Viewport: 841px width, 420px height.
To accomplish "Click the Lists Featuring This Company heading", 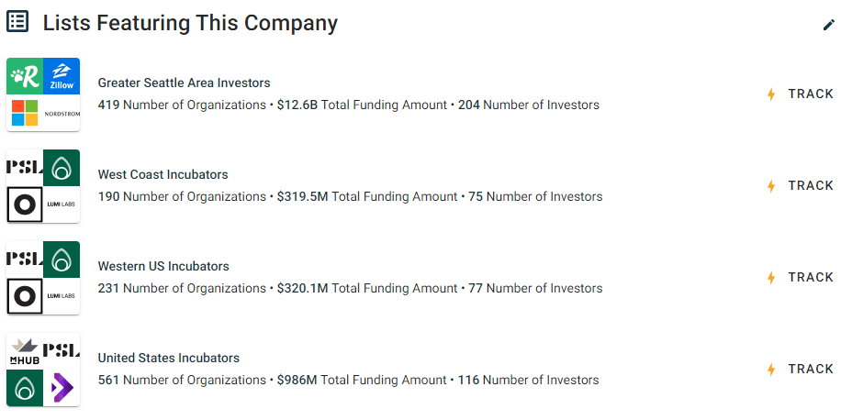I will tap(190, 24).
